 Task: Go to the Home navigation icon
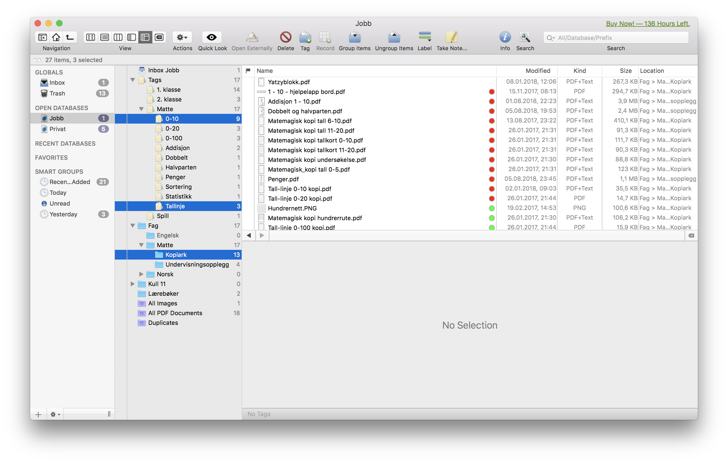tap(56, 38)
